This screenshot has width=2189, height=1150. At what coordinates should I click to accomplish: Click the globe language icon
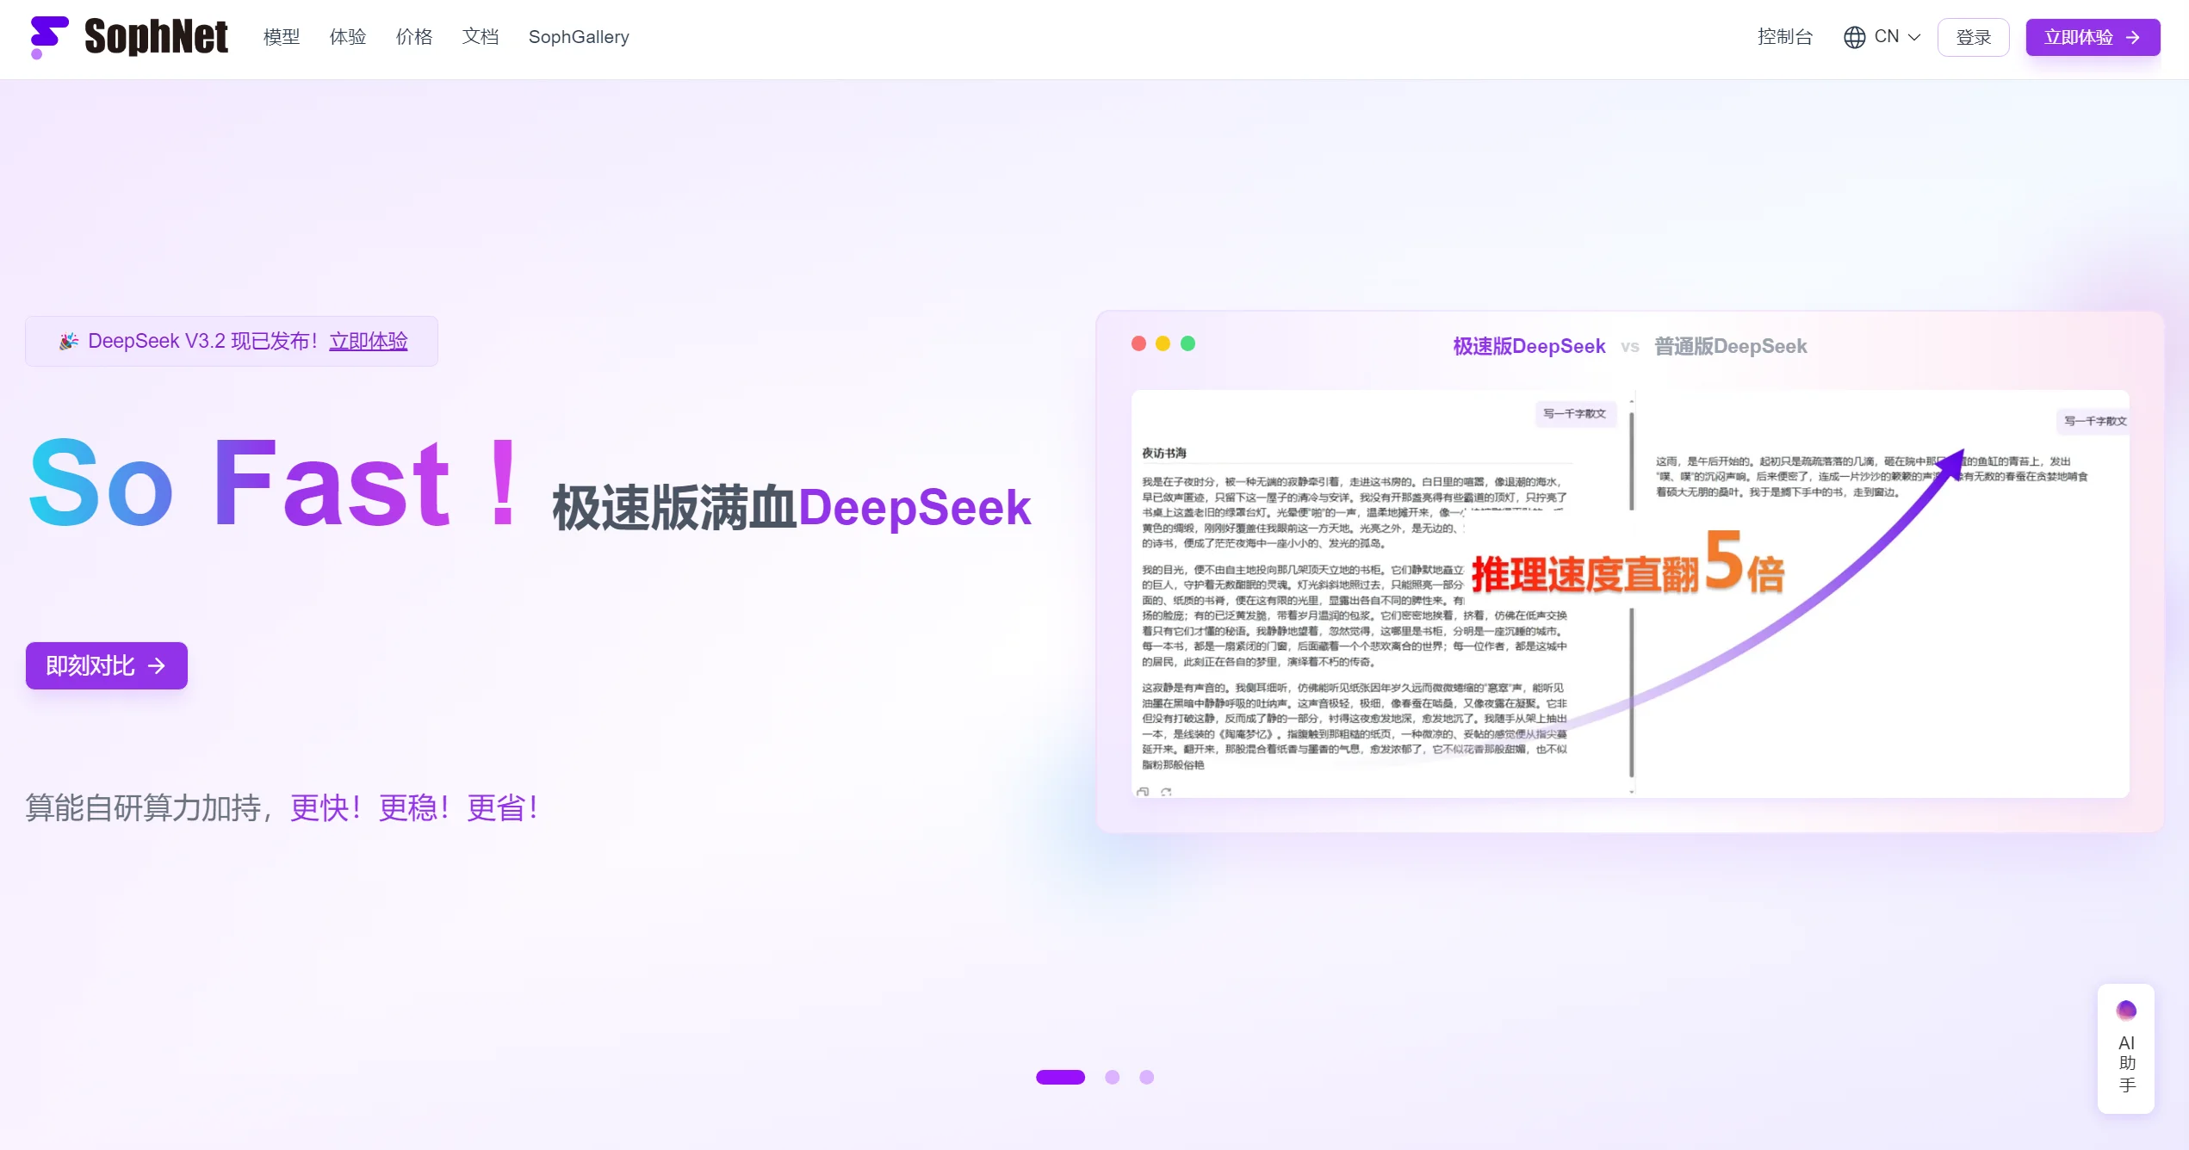(1854, 37)
